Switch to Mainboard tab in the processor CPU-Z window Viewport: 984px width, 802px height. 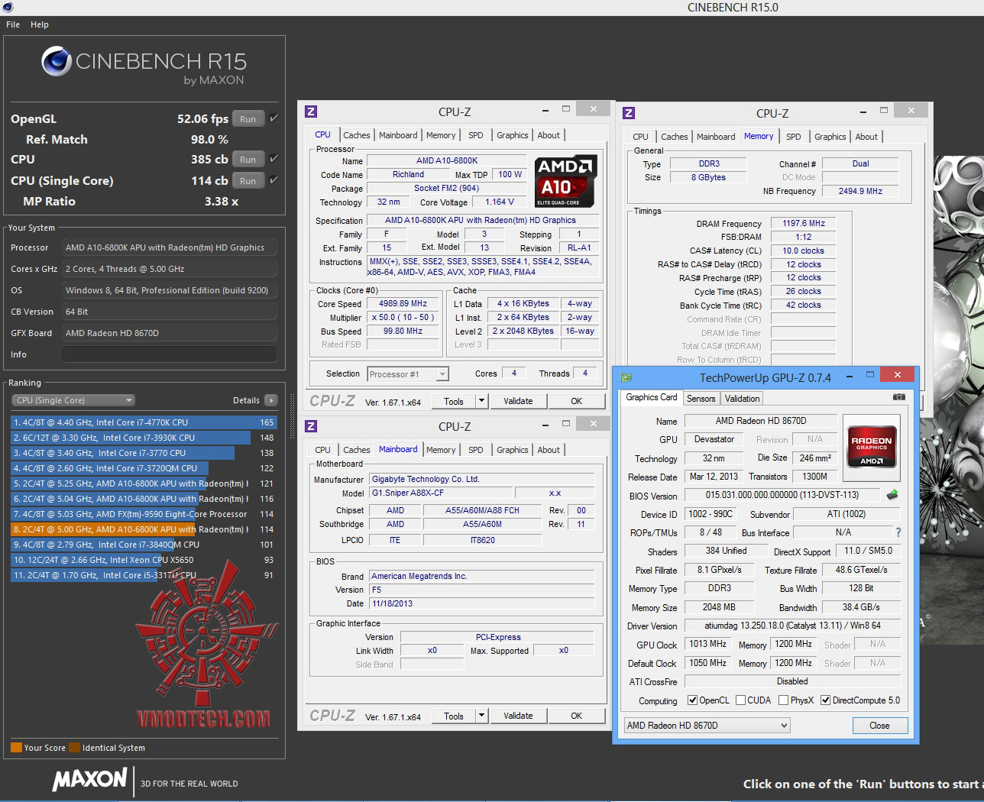398,135
